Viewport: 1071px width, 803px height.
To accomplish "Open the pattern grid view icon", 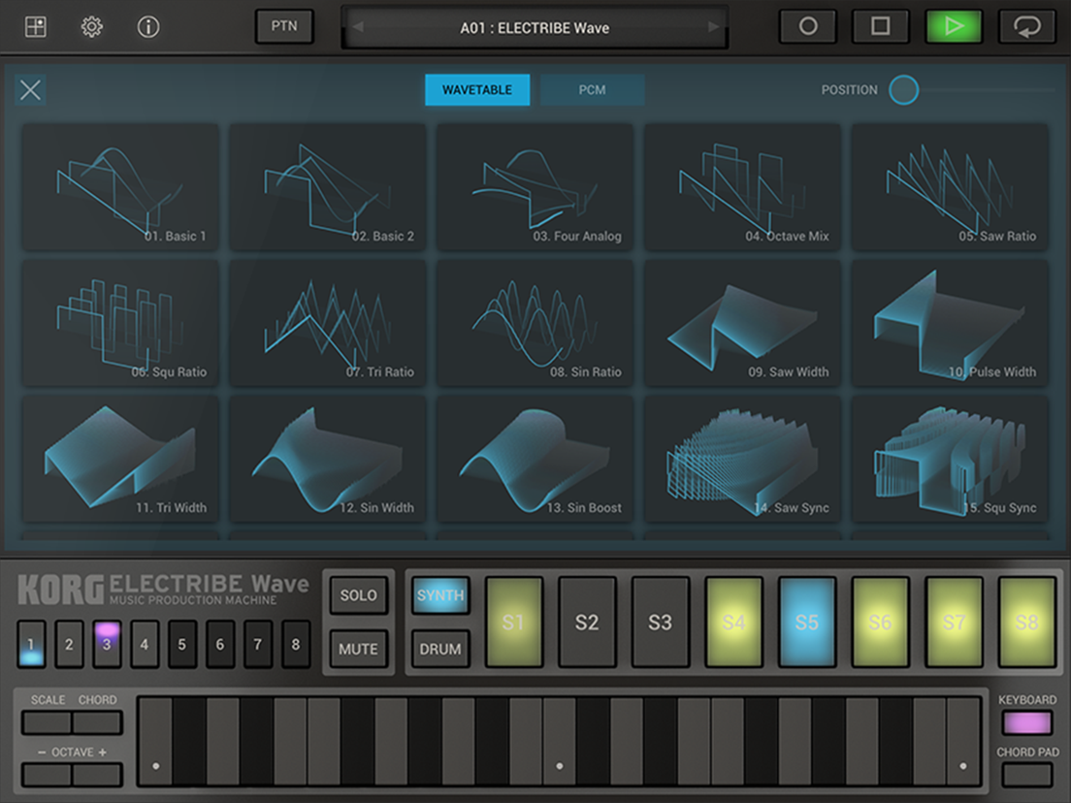I will (36, 26).
